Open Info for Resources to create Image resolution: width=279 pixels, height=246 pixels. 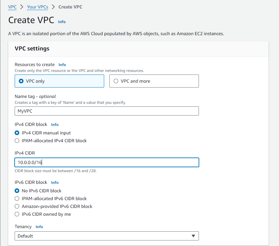tap(62, 64)
